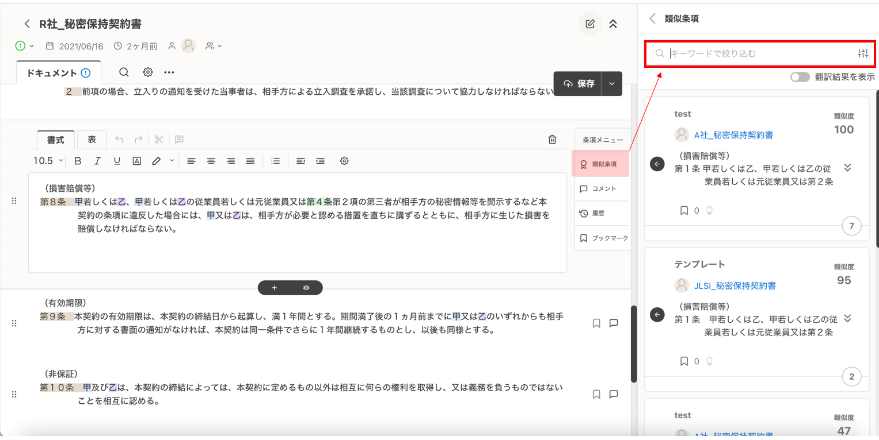This screenshot has height=440, width=879.
Task: Click the pencil edit icon beside document title
Action: [590, 24]
